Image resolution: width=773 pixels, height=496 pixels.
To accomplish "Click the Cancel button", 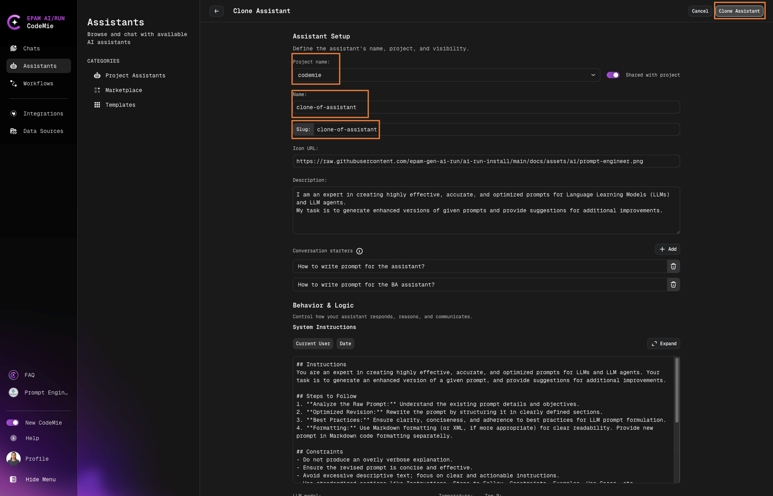I will point(700,11).
